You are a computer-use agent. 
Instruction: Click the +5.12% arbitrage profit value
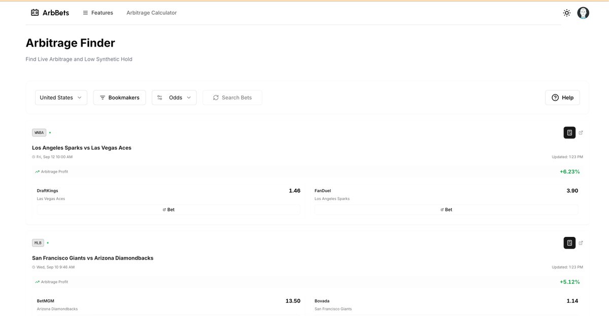(x=569, y=282)
